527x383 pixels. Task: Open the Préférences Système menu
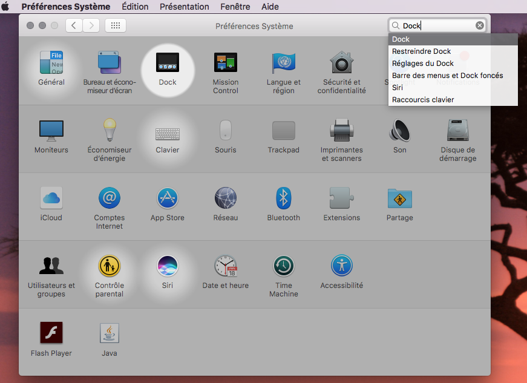pyautogui.click(x=66, y=7)
